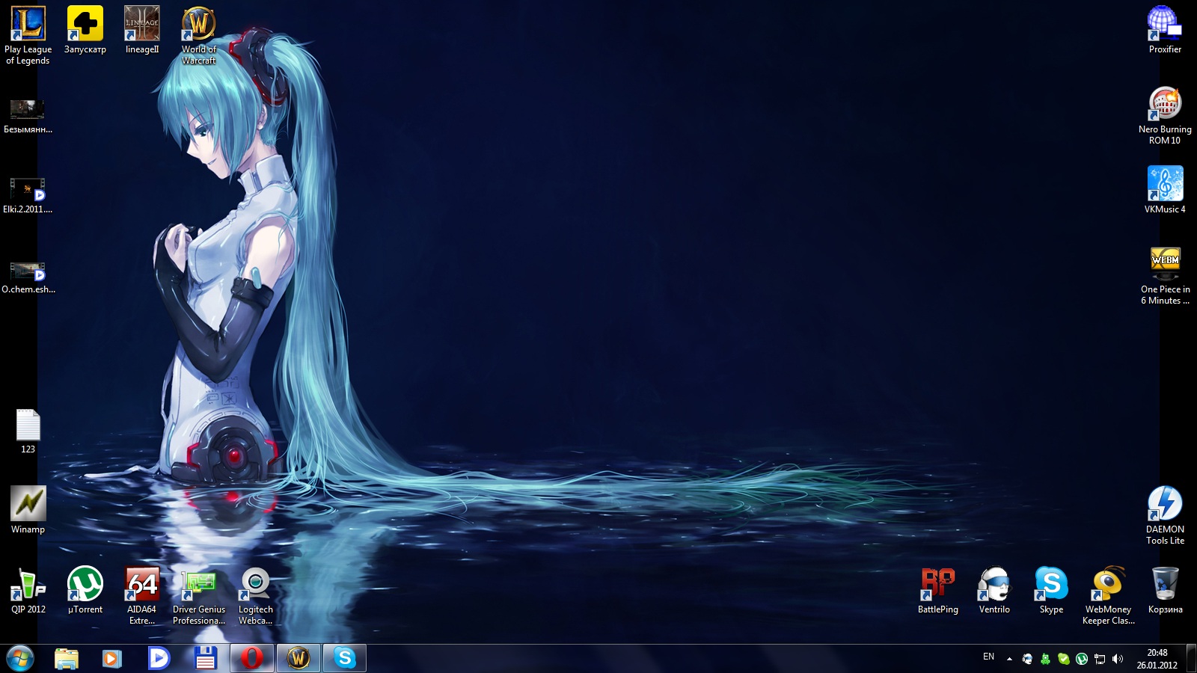
Task: Open AIDA64 Extreme desktop shortcut
Action: (142, 595)
